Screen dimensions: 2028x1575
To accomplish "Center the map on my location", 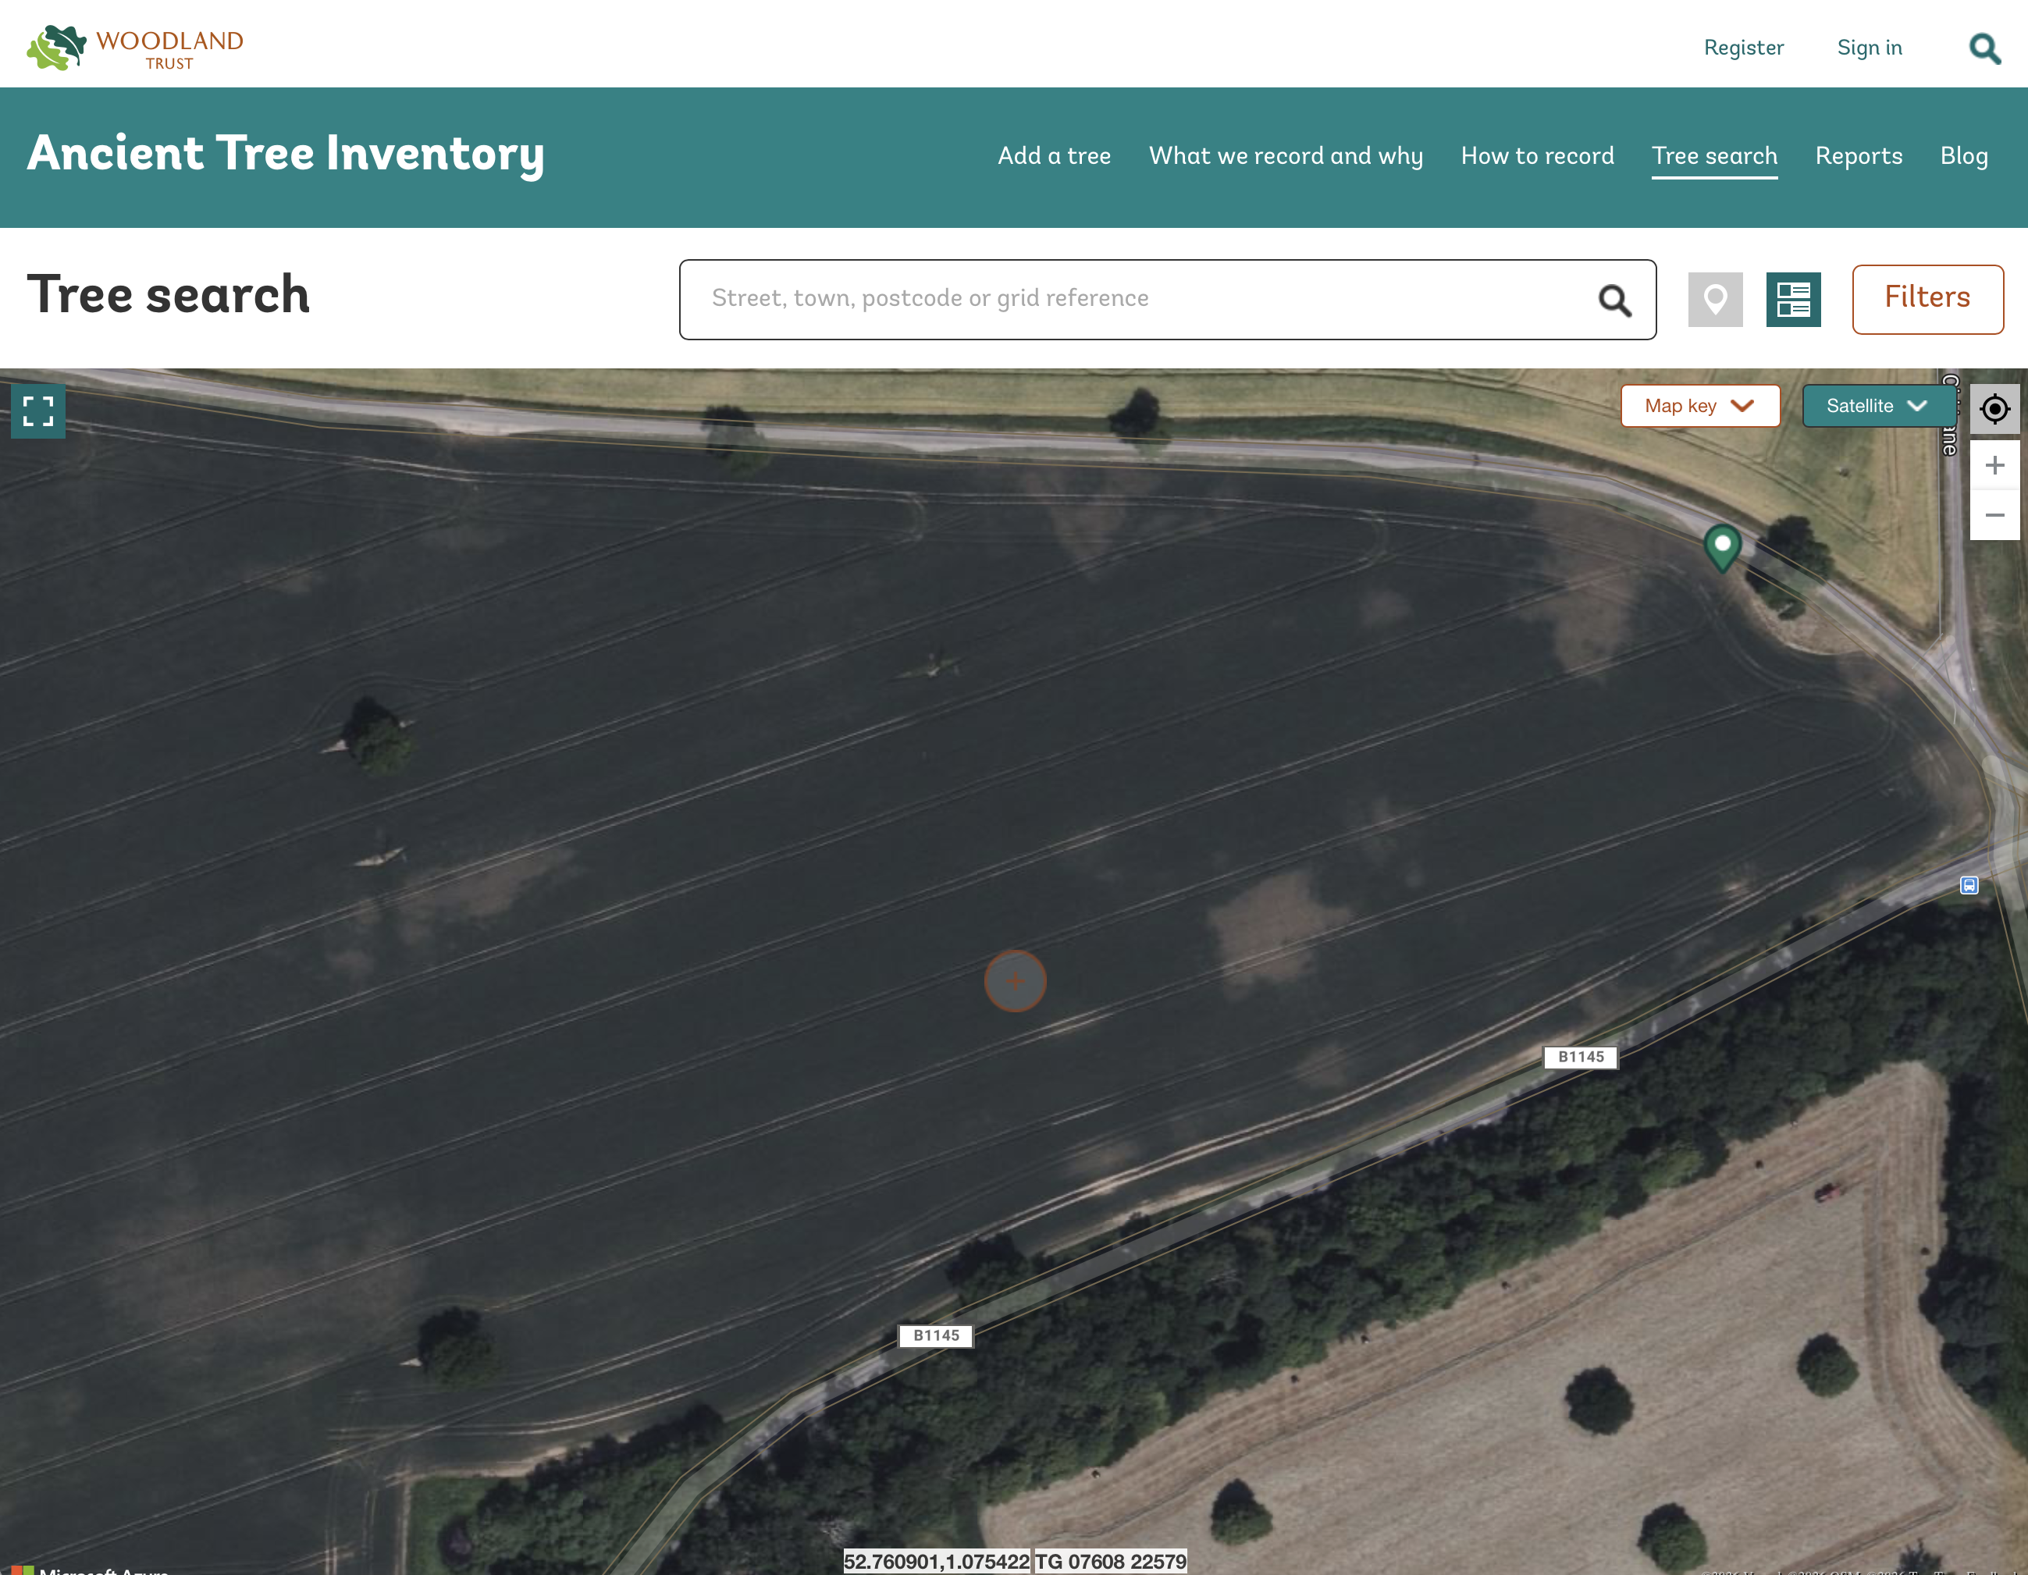I will tap(1994, 409).
